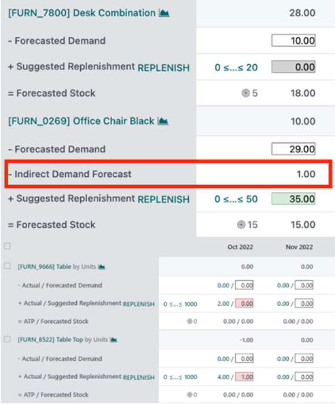Viewport: 335px width, 404px height.
Task: Open forecast chart icon for Desk Combination
Action: [164, 13]
